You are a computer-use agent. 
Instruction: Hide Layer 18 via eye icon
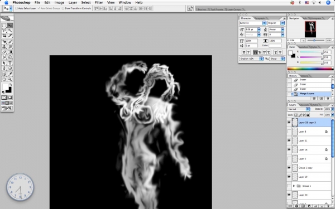click(289, 150)
